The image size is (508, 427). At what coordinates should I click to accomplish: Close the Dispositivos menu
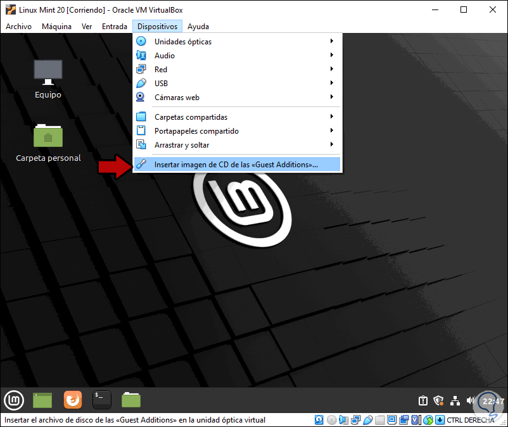click(157, 27)
